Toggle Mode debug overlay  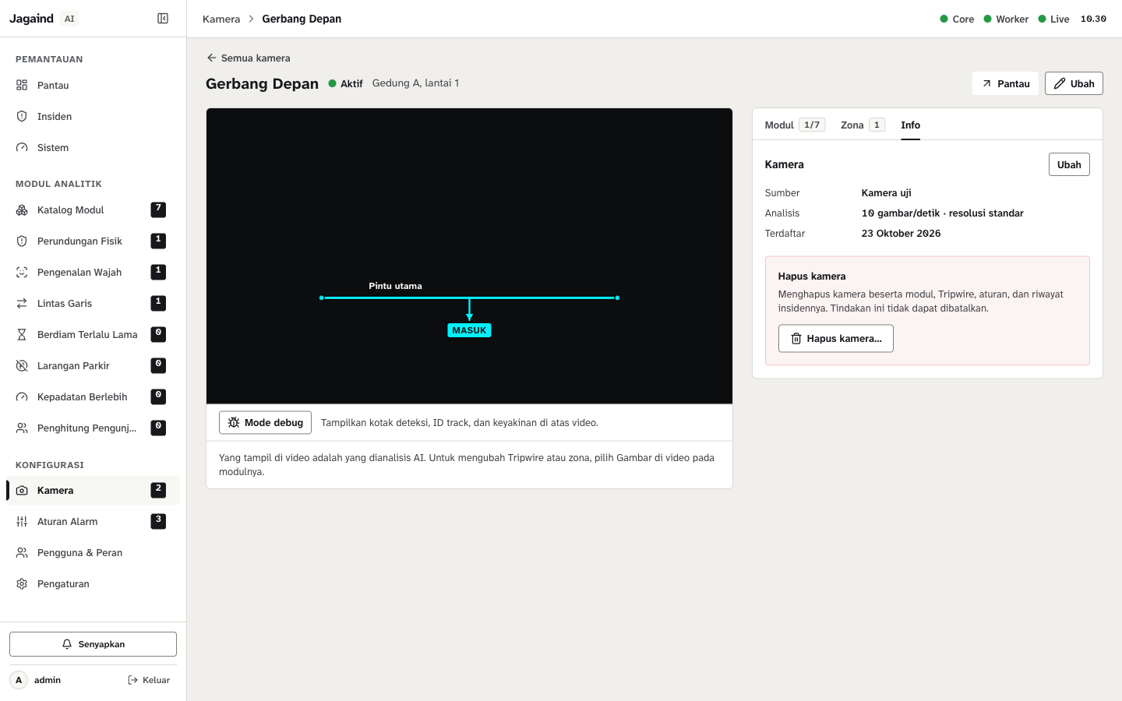click(265, 422)
